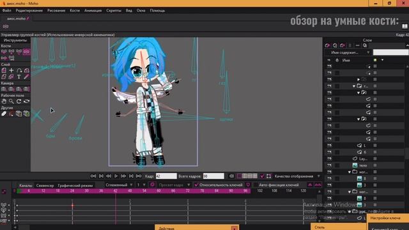
Task: Toggle the audio speaker icon near playback
Action: (231, 176)
